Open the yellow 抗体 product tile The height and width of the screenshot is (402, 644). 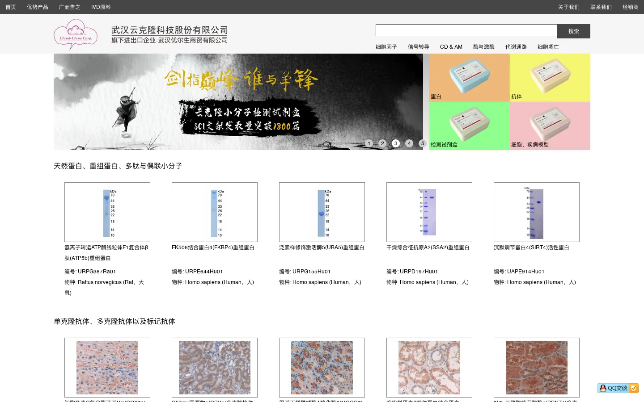point(550,78)
